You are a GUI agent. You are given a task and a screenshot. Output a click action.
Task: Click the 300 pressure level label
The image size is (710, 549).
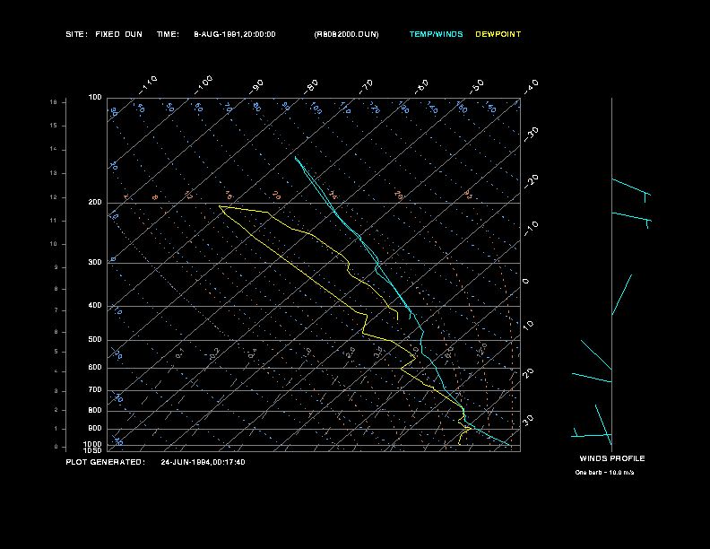95,262
